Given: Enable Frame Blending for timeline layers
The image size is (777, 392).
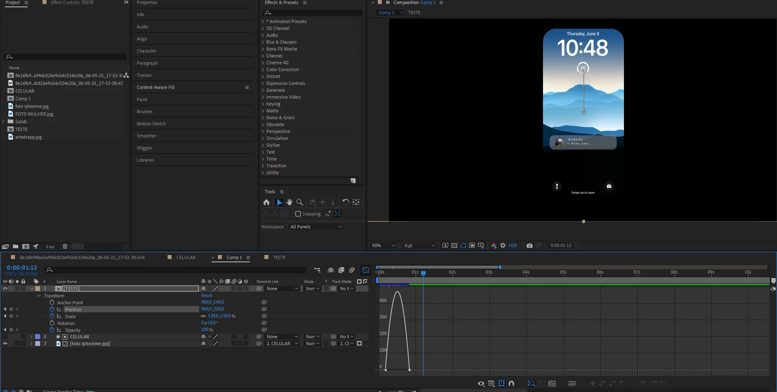Looking at the screenshot, I should [341, 270].
